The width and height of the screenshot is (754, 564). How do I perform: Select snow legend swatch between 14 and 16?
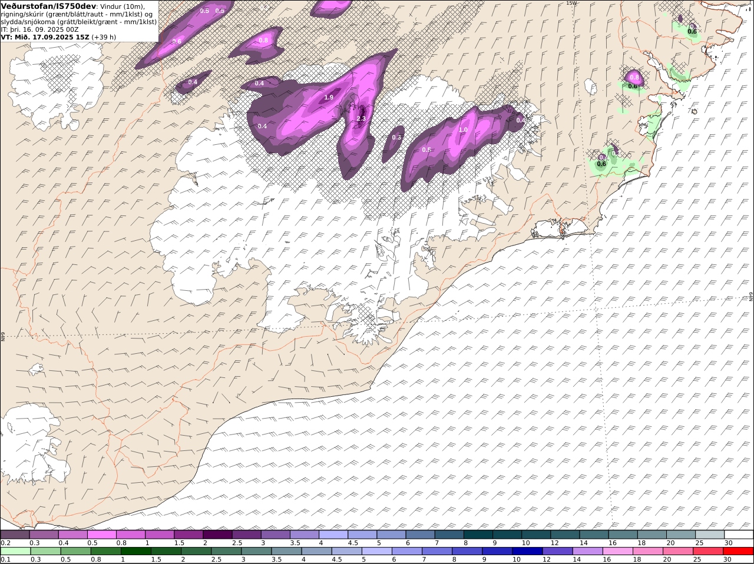(594, 535)
